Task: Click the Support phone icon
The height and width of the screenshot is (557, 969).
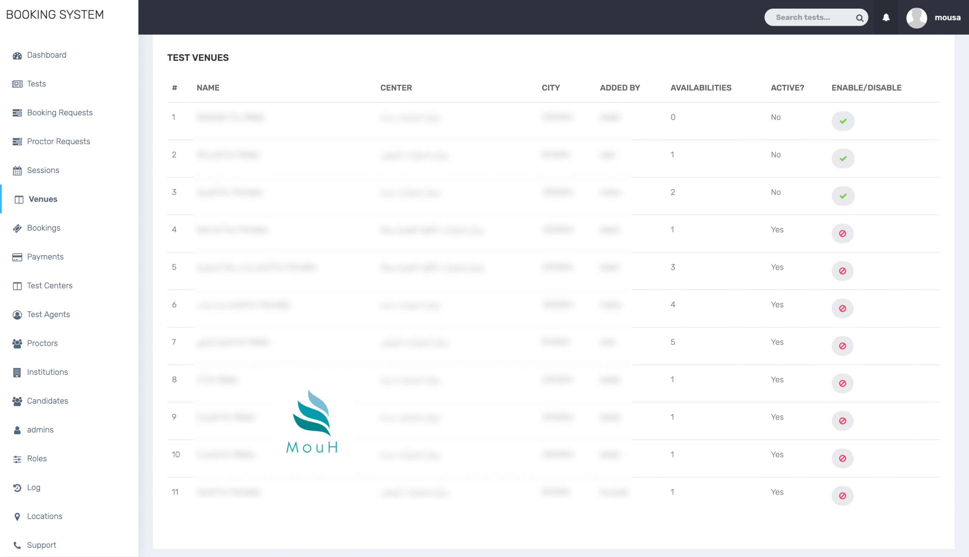Action: pos(17,545)
